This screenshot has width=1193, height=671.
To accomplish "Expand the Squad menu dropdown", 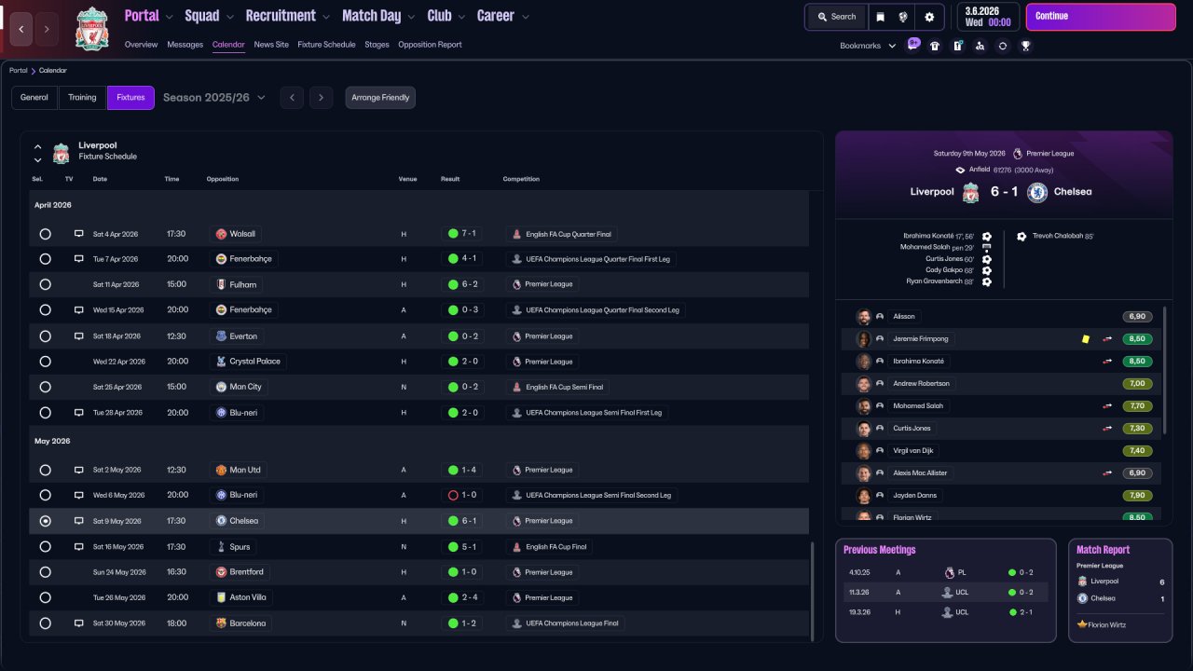I will coord(228,17).
